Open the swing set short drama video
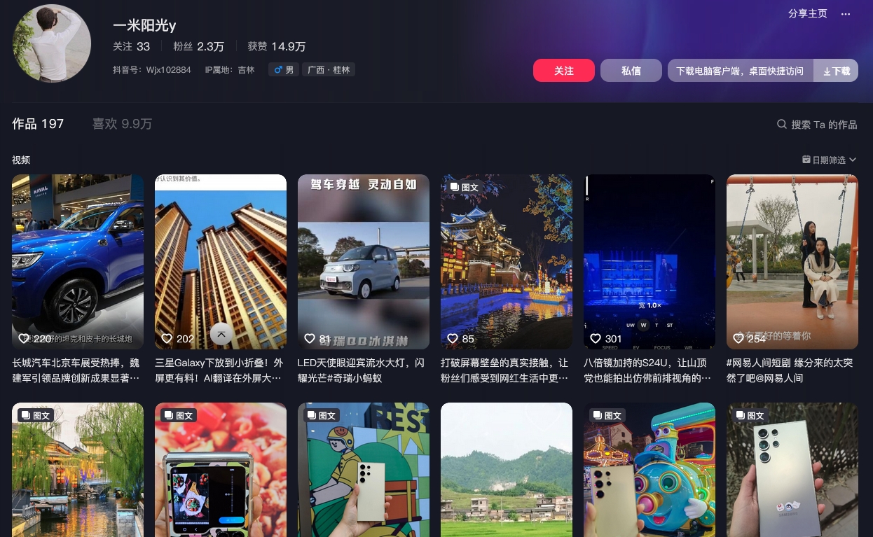This screenshot has height=537, width=873. [792, 262]
